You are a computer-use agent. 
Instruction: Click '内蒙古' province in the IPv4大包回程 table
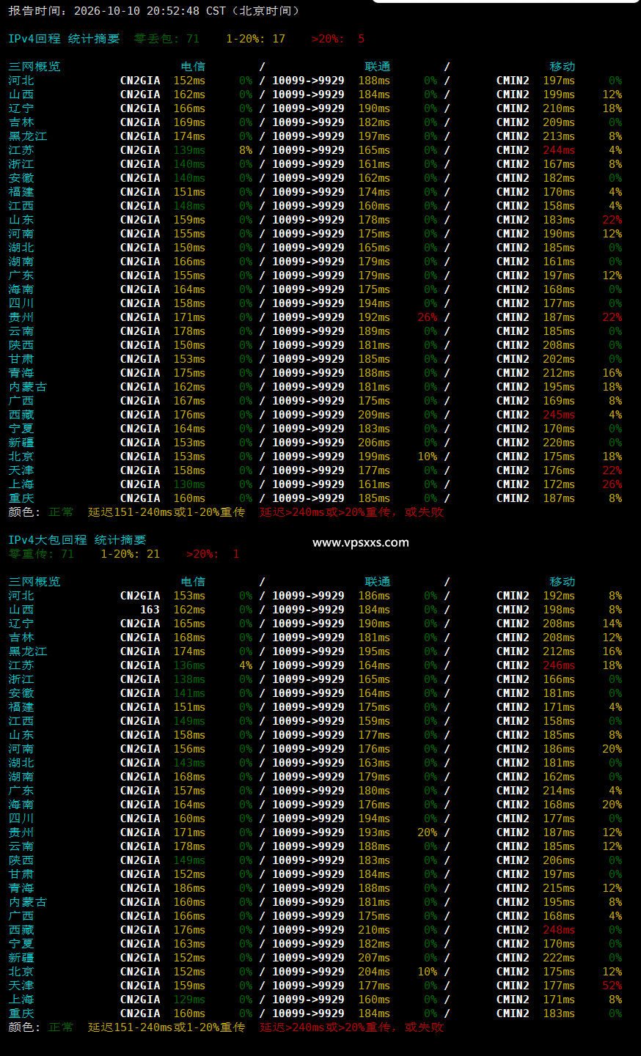click(28, 902)
